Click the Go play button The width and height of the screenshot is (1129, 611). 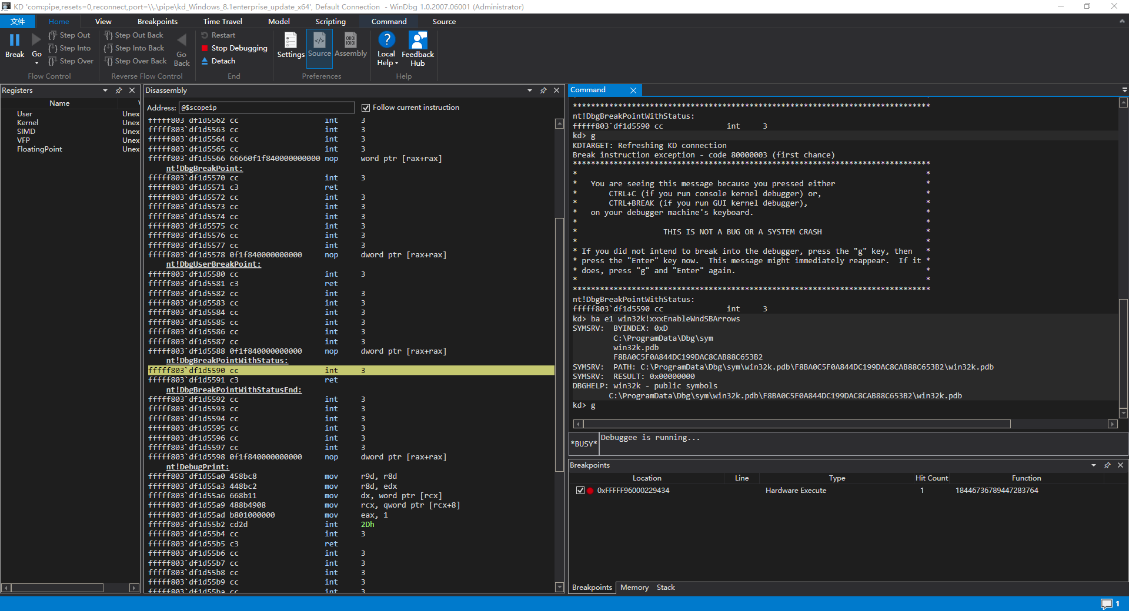click(36, 40)
